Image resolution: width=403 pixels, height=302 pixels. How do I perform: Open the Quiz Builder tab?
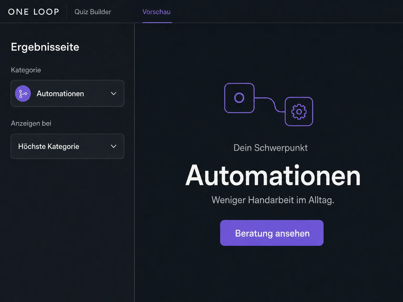tap(93, 12)
